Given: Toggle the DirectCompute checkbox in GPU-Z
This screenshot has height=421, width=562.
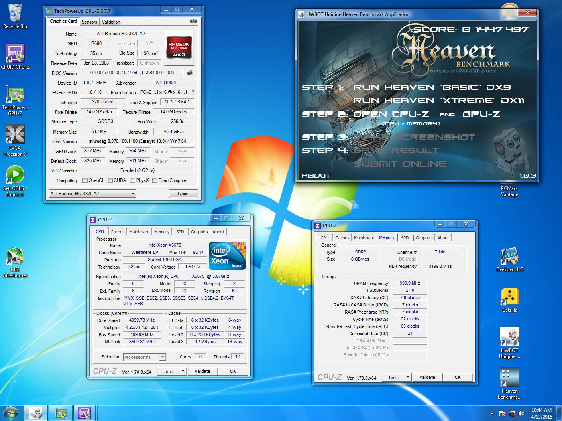Looking at the screenshot, I should pos(155,180).
